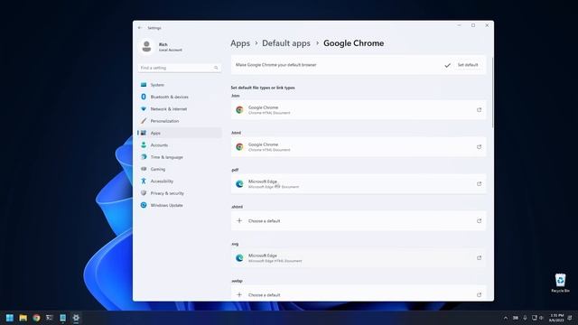The width and height of the screenshot is (578, 325).
Task: Click the Bluetooth icon in sidebar
Action: pyautogui.click(x=144, y=97)
